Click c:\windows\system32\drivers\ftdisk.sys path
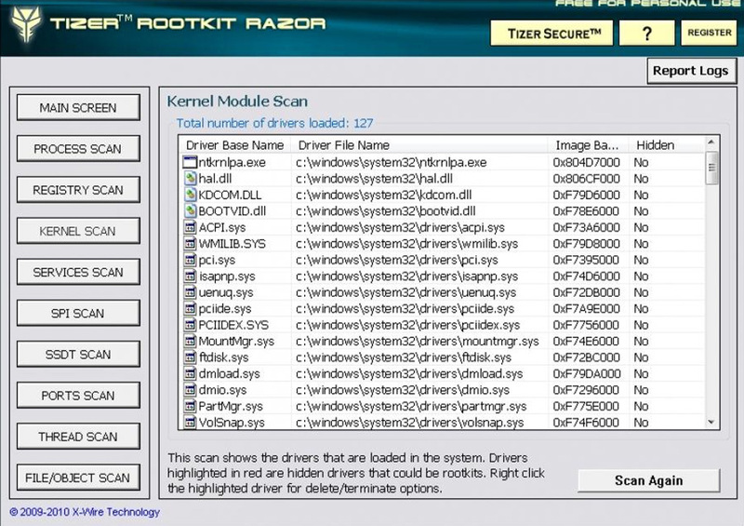The width and height of the screenshot is (744, 526). coord(404,357)
